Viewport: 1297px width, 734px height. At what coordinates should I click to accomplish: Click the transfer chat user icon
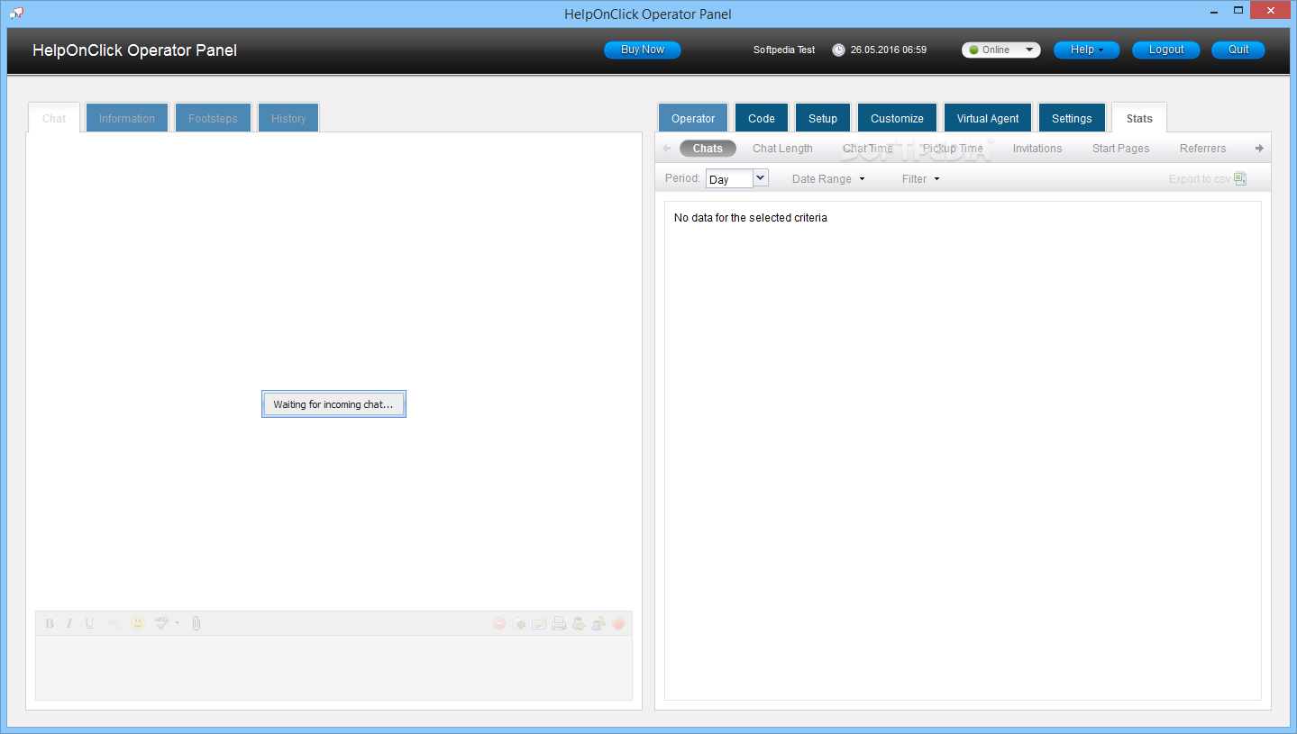click(x=579, y=623)
